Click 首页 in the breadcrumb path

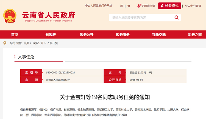coord(26,43)
